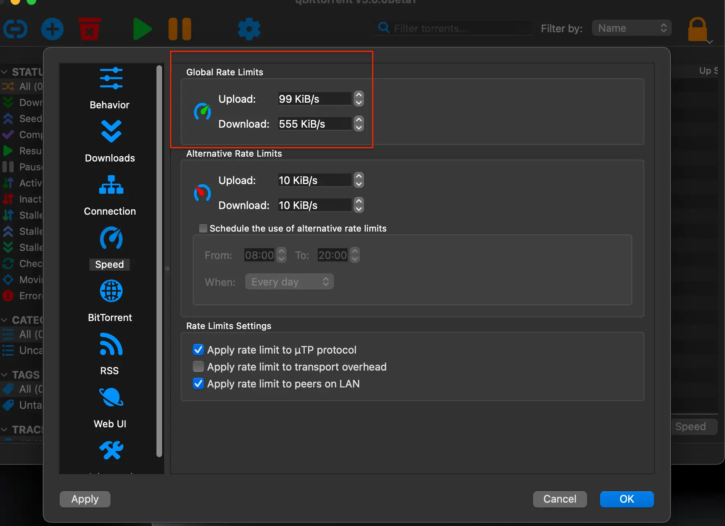Click the red delete torrent trash icon
Image resolution: width=725 pixels, height=526 pixels.
click(90, 29)
